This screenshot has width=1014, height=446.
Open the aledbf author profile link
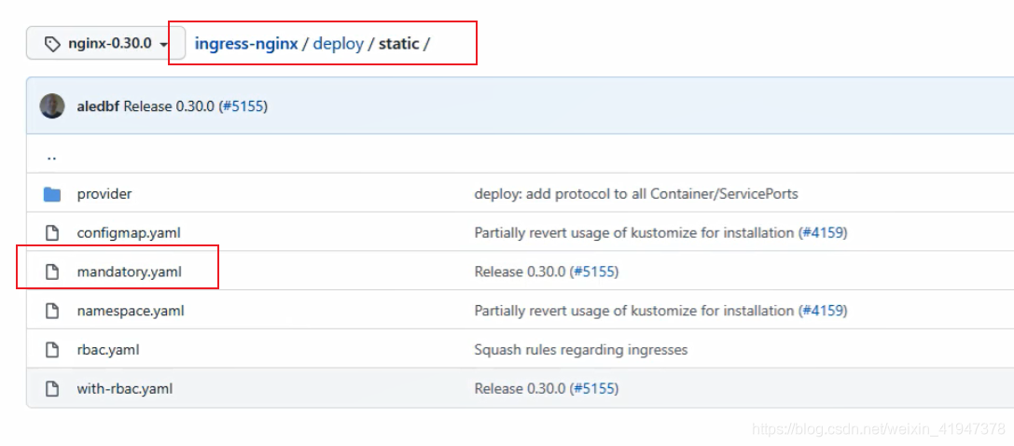[x=98, y=106]
